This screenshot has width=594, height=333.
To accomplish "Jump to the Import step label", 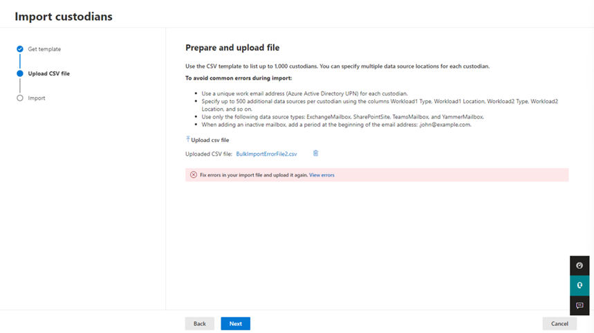I will [x=37, y=98].
